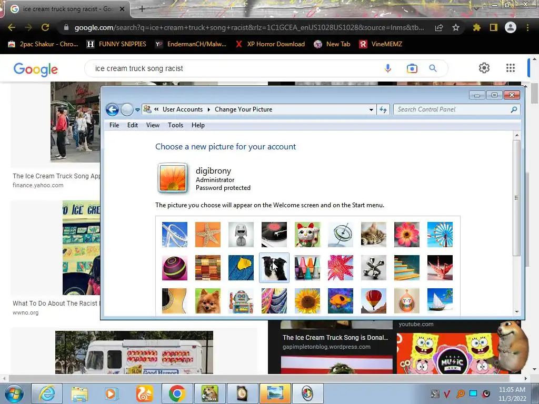This screenshot has height=404, width=539.
Task: Refresh the Control Panel address bar
Action: tap(383, 109)
